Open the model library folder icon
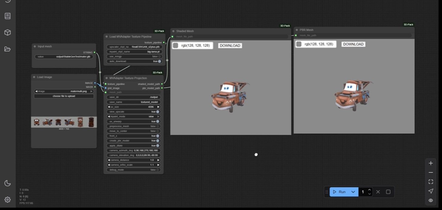The image size is (442, 210). 8,49
